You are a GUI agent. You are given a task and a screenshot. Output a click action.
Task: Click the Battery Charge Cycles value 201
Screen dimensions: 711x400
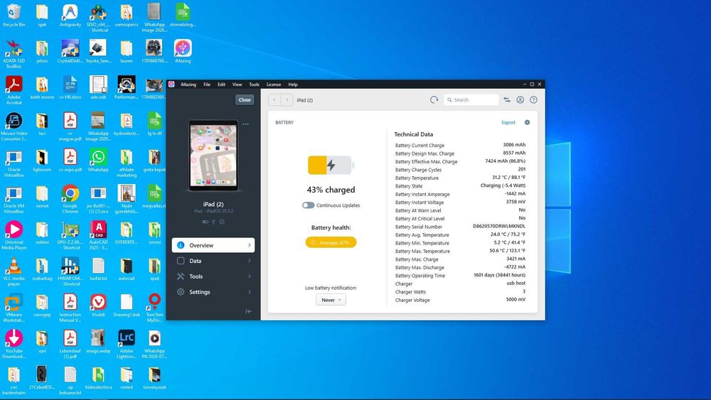pos(521,169)
